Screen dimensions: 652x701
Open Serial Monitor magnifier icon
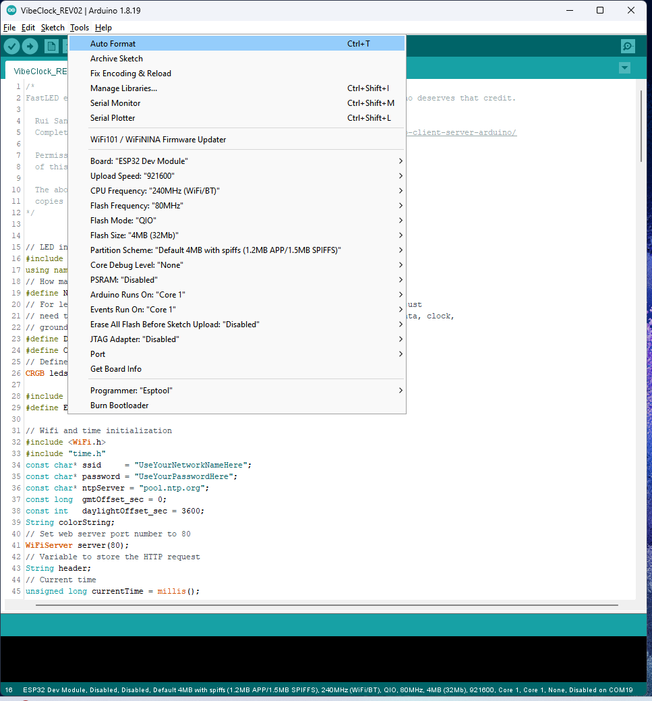tap(628, 46)
